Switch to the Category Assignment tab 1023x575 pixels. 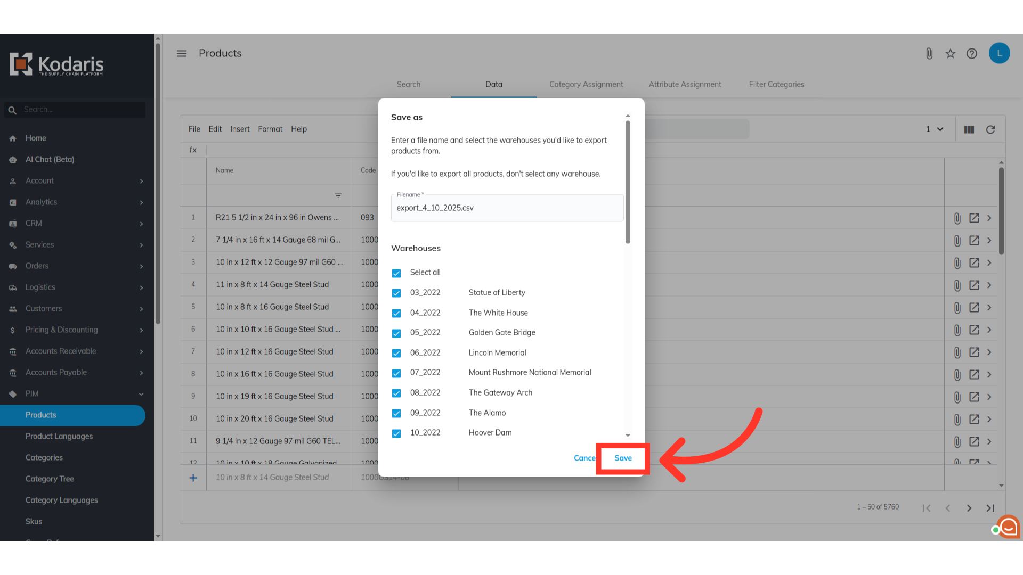[586, 84]
